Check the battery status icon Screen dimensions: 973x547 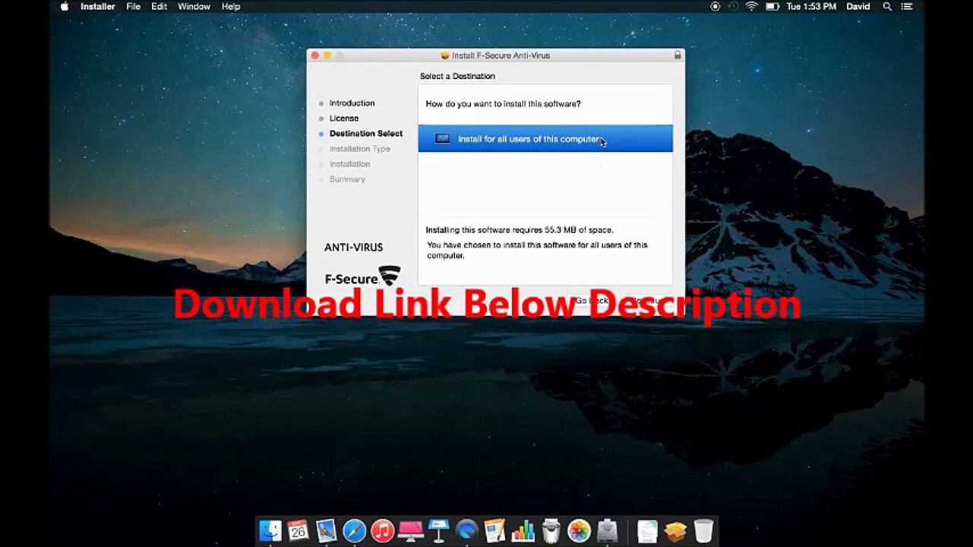[x=772, y=7]
